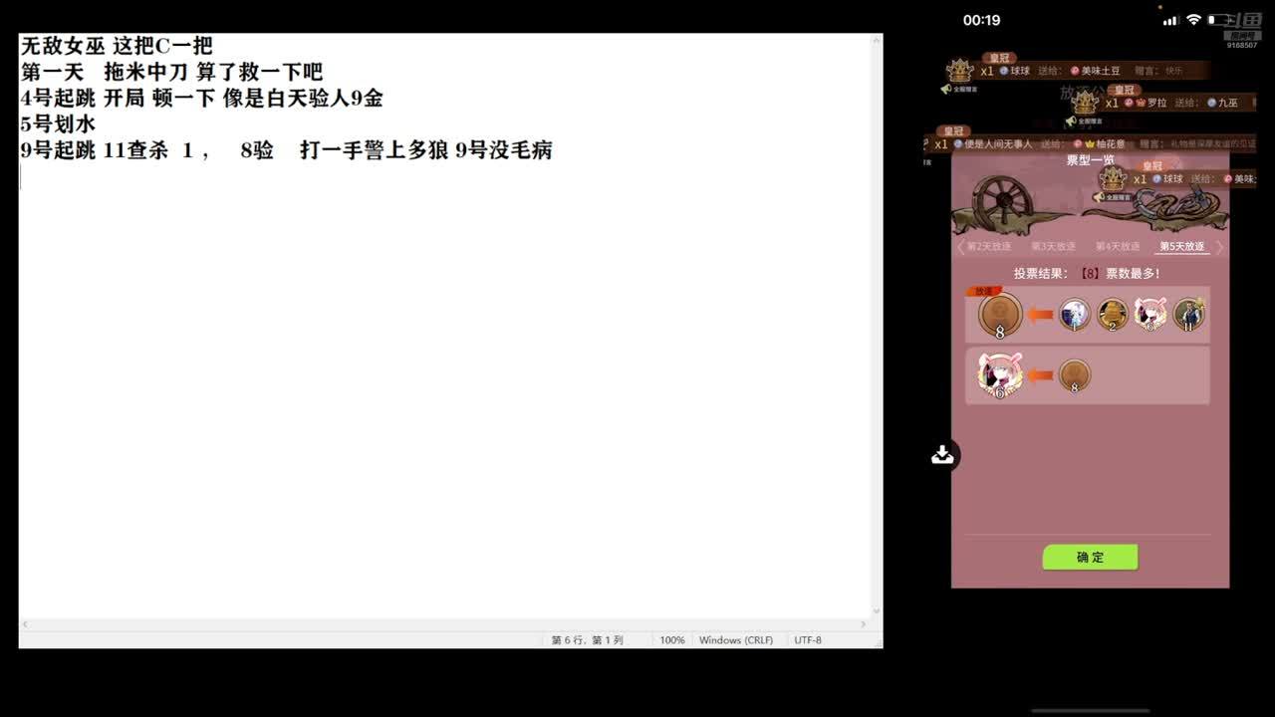Click the Windows (CRLF) status bar entry
The width and height of the screenshot is (1275, 717).
tap(736, 640)
